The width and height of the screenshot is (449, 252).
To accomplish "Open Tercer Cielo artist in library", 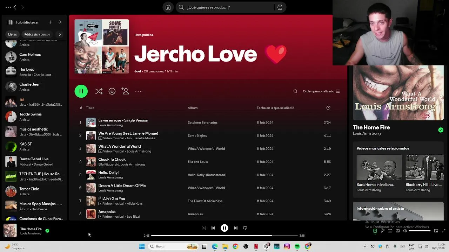I will 34,191.
